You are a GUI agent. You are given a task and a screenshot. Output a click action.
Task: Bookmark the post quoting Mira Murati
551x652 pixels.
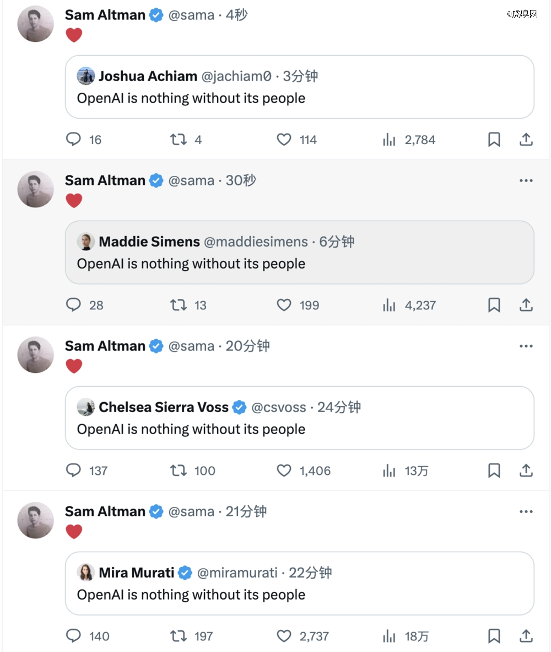pos(494,636)
